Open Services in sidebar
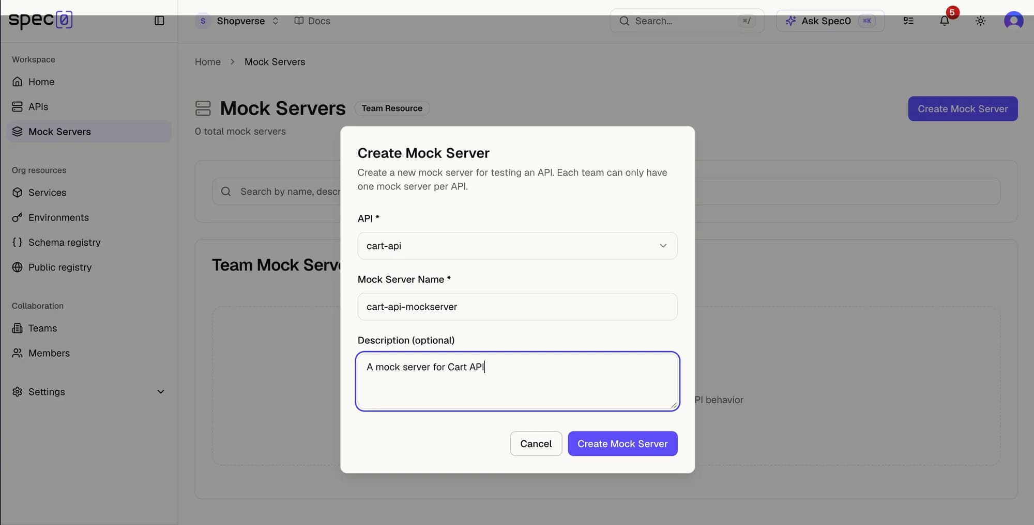Image resolution: width=1034 pixels, height=525 pixels. click(x=89, y=193)
